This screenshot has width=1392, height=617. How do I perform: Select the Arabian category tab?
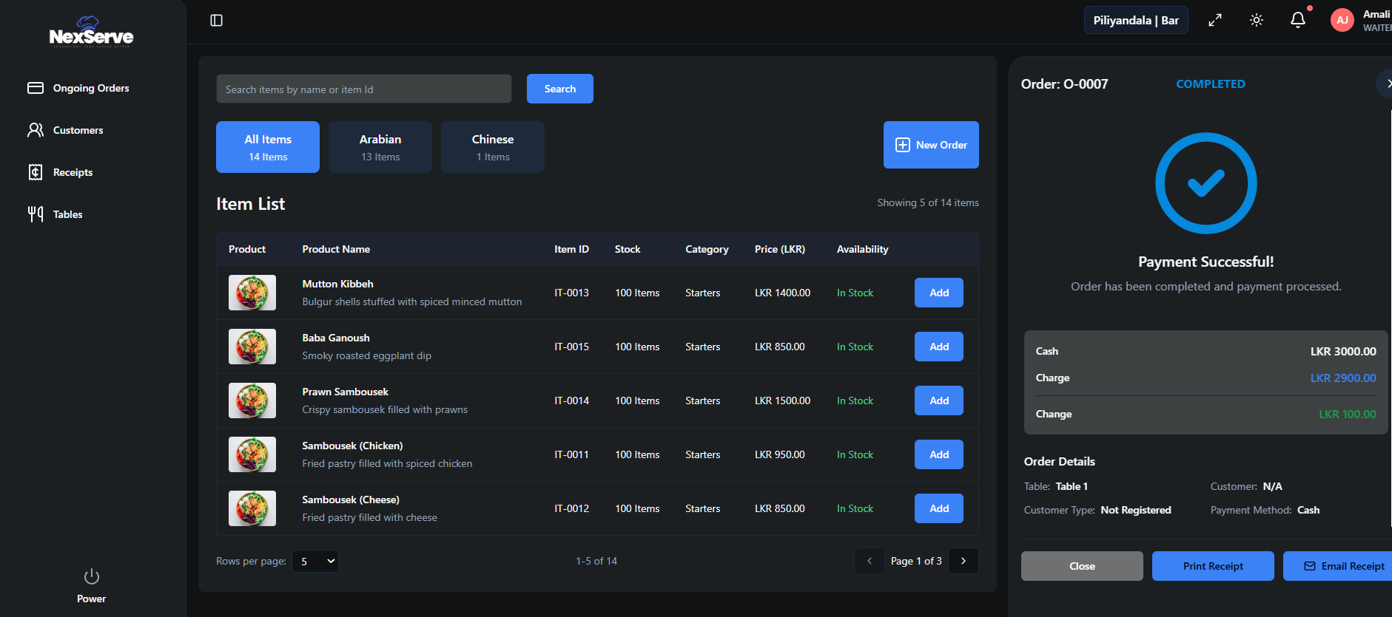(x=380, y=147)
